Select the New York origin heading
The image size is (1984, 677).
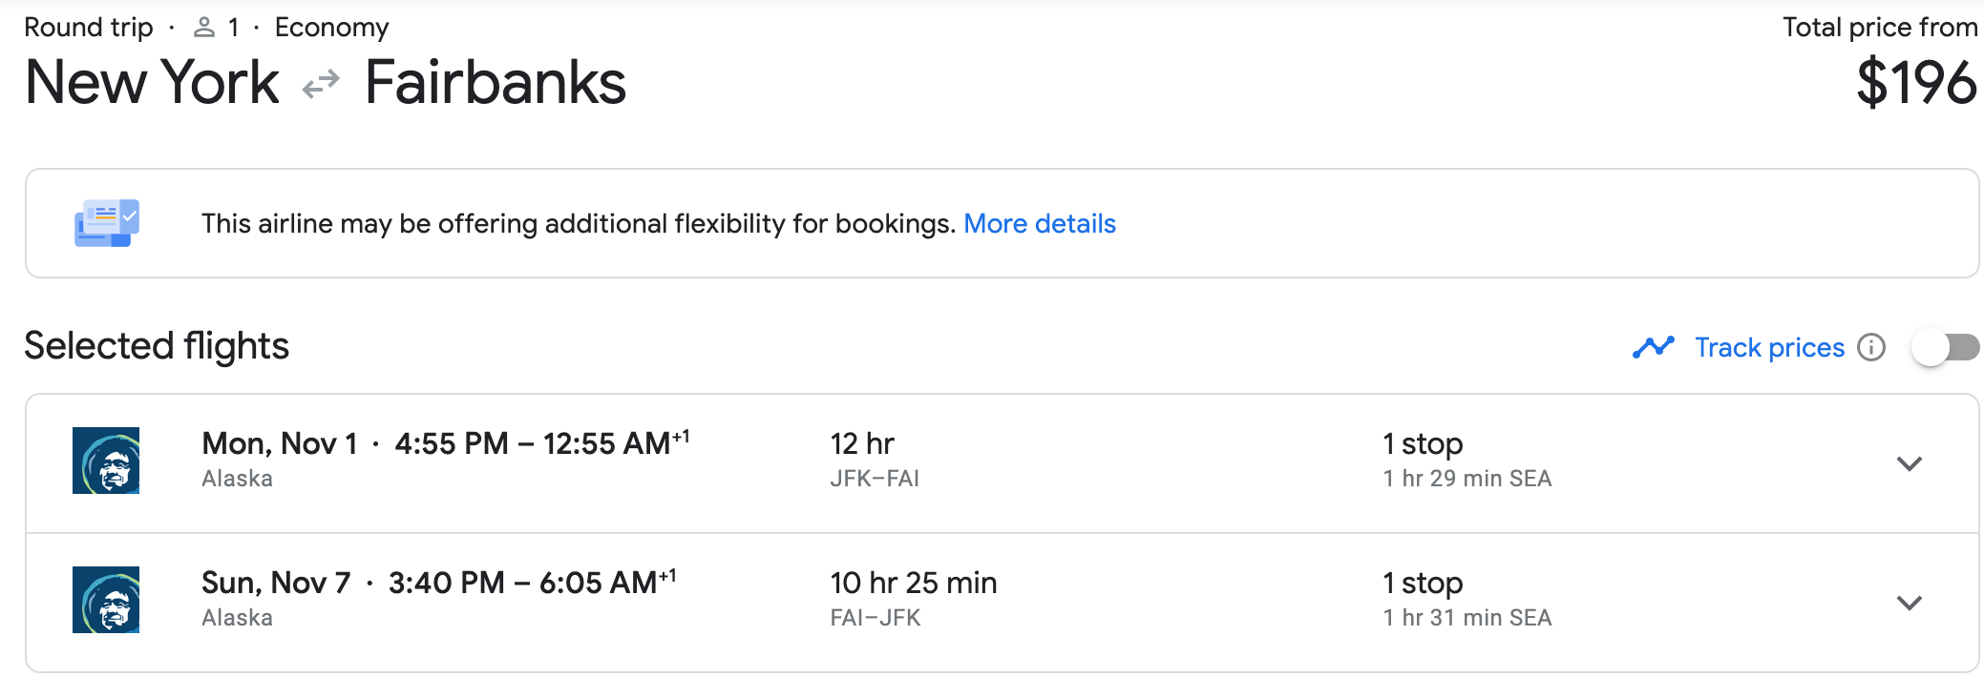click(152, 83)
